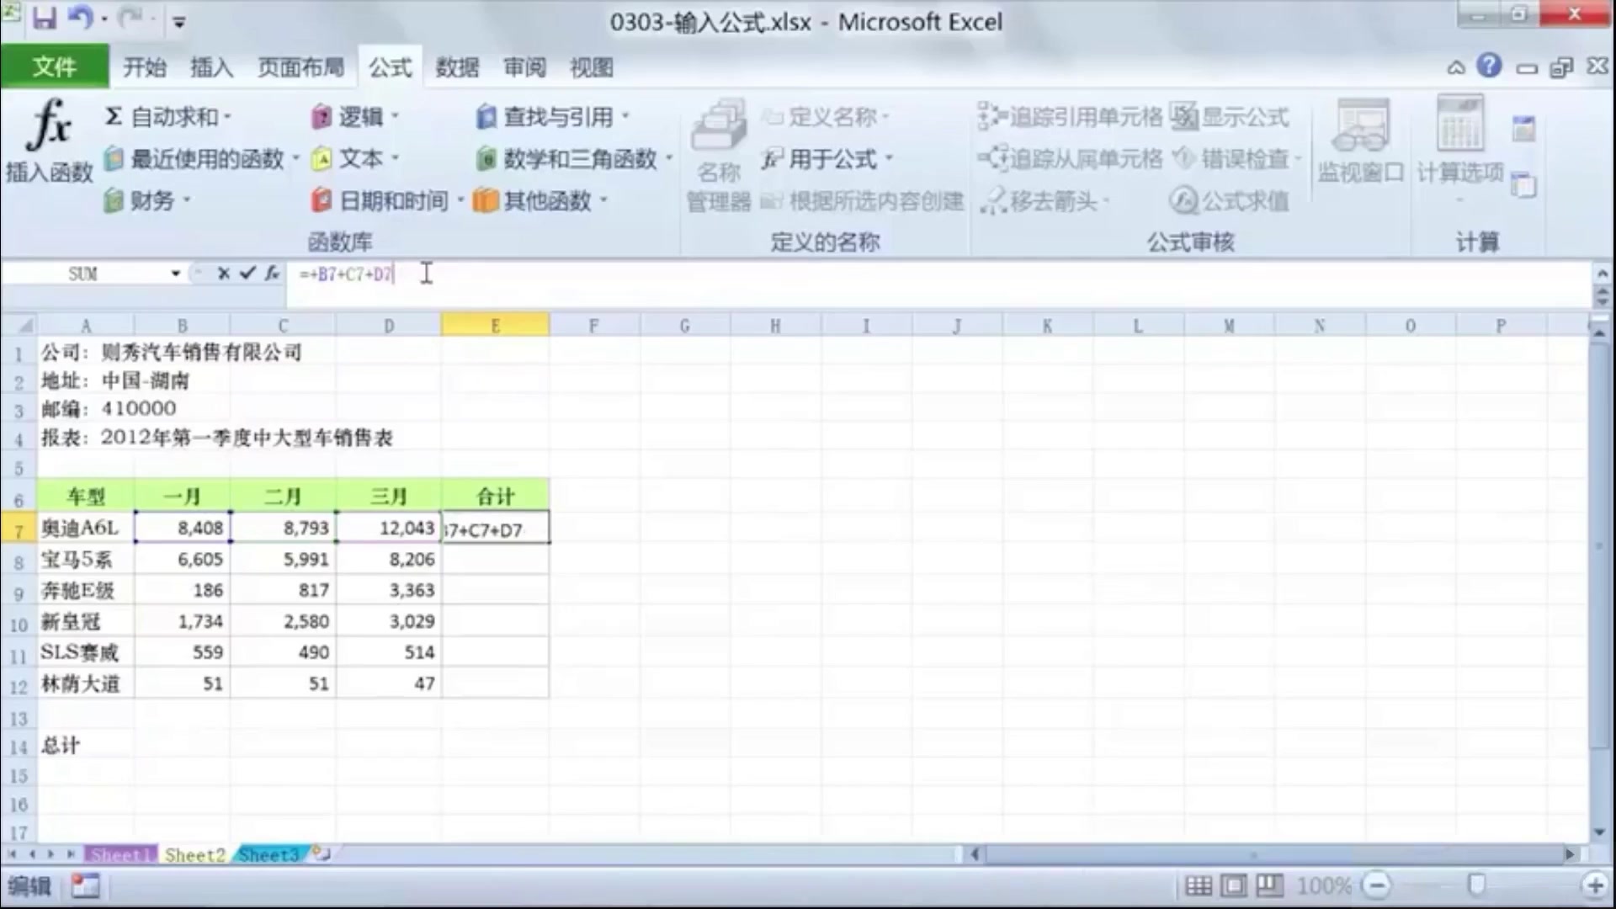Adjust the zoom slider handle
This screenshot has width=1616, height=909.
pyautogui.click(x=1476, y=885)
